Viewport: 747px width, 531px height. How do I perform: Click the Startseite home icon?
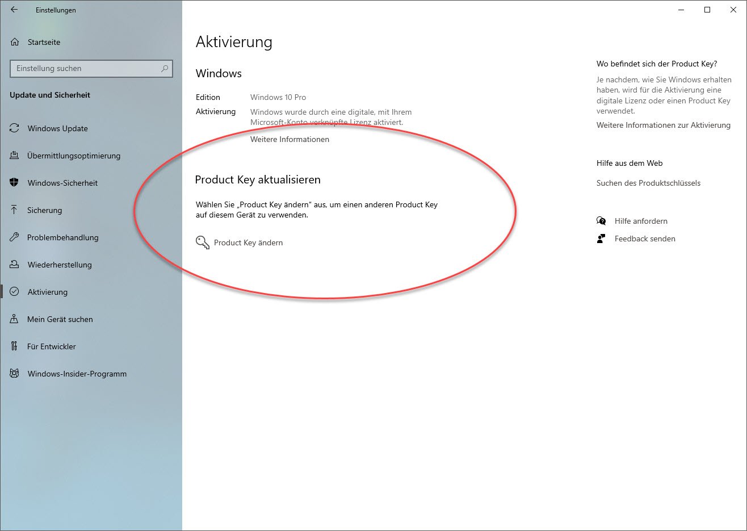coord(15,42)
